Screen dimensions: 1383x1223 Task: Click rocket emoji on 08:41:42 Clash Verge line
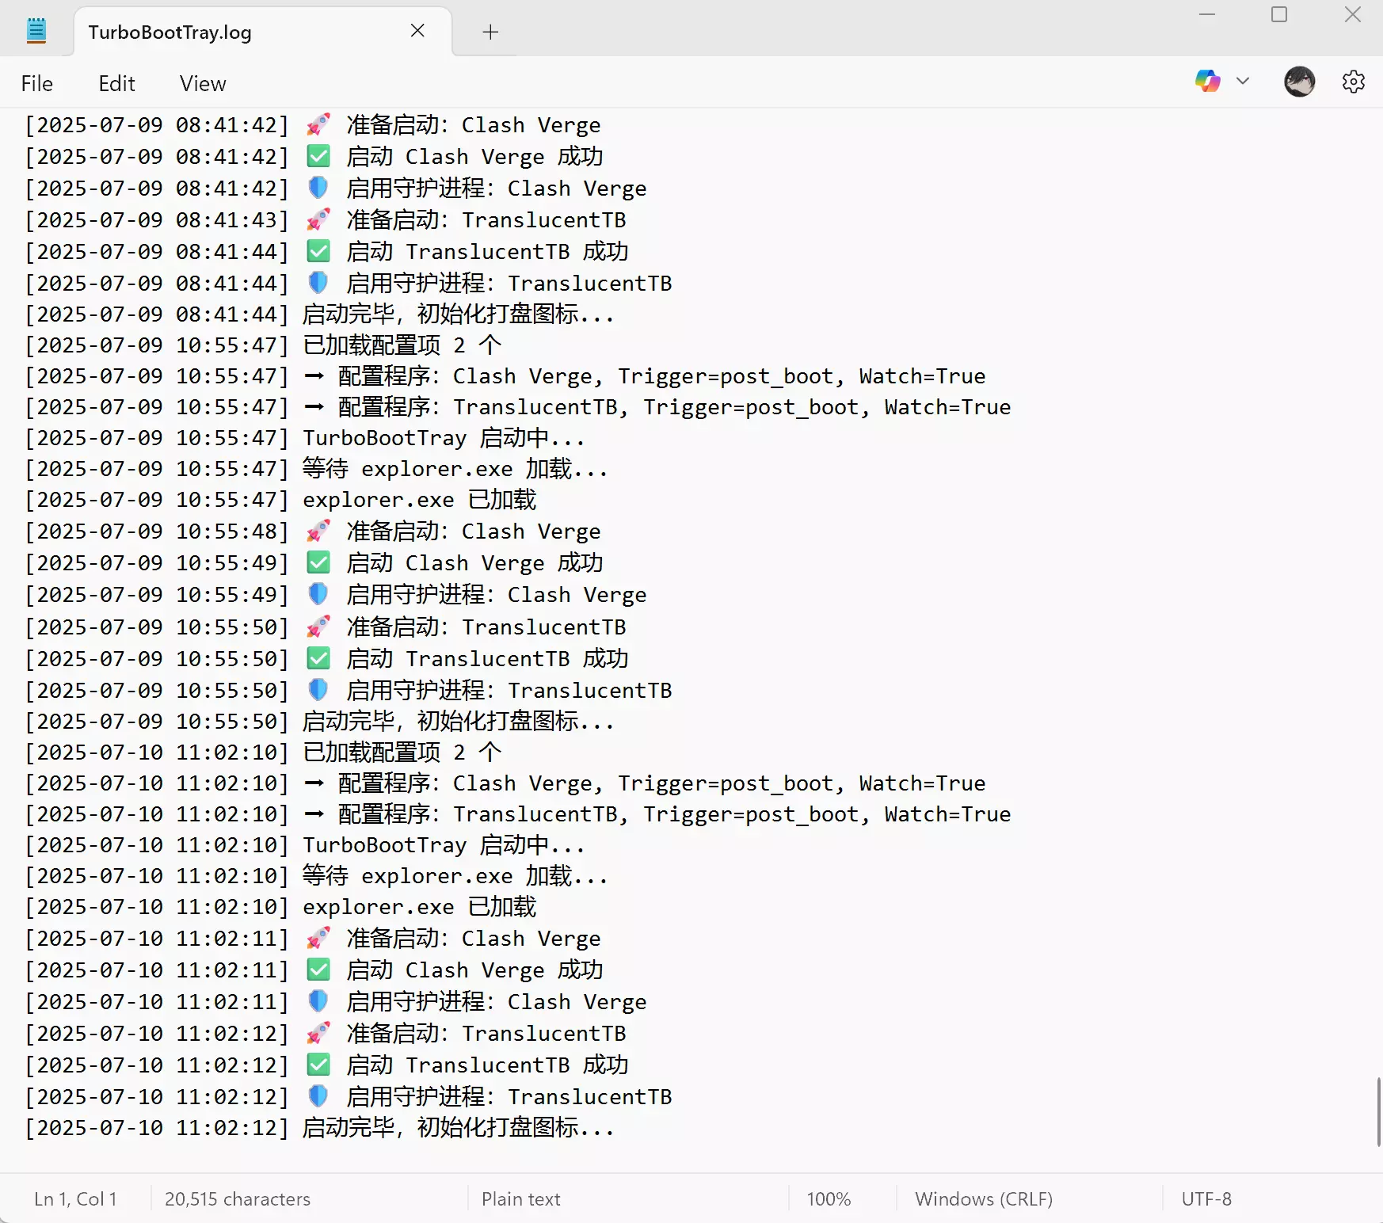coord(318,124)
